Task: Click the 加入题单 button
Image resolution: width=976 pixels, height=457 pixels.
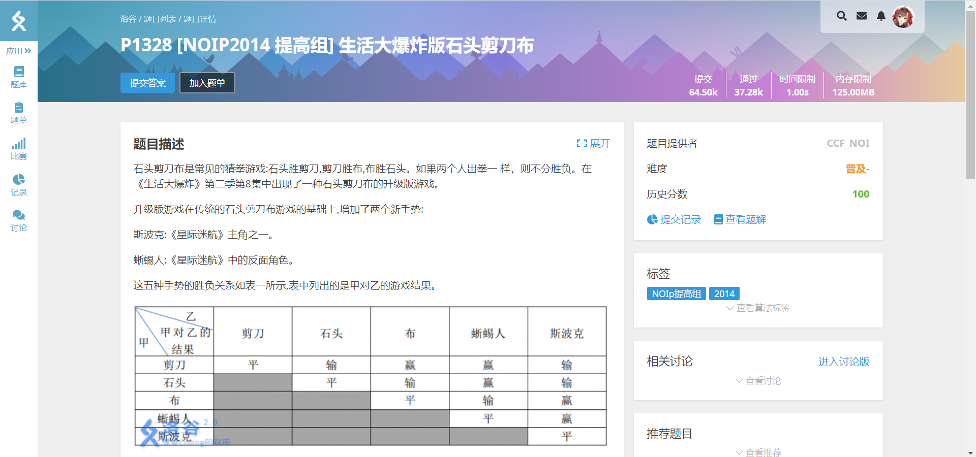Action: point(207,82)
